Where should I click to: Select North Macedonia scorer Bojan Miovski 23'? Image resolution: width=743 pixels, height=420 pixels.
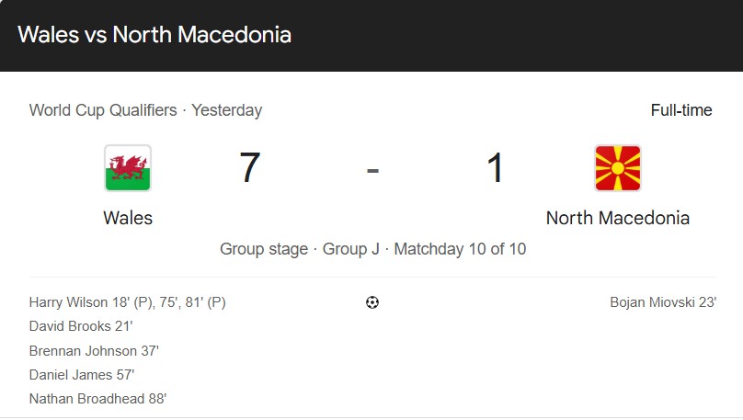coord(662,301)
